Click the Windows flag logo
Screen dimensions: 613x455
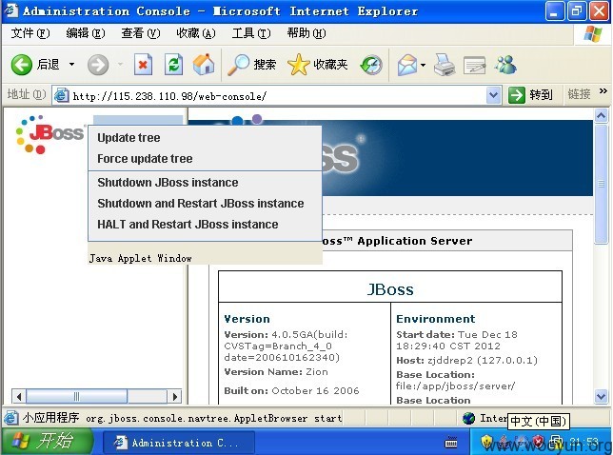(x=593, y=33)
